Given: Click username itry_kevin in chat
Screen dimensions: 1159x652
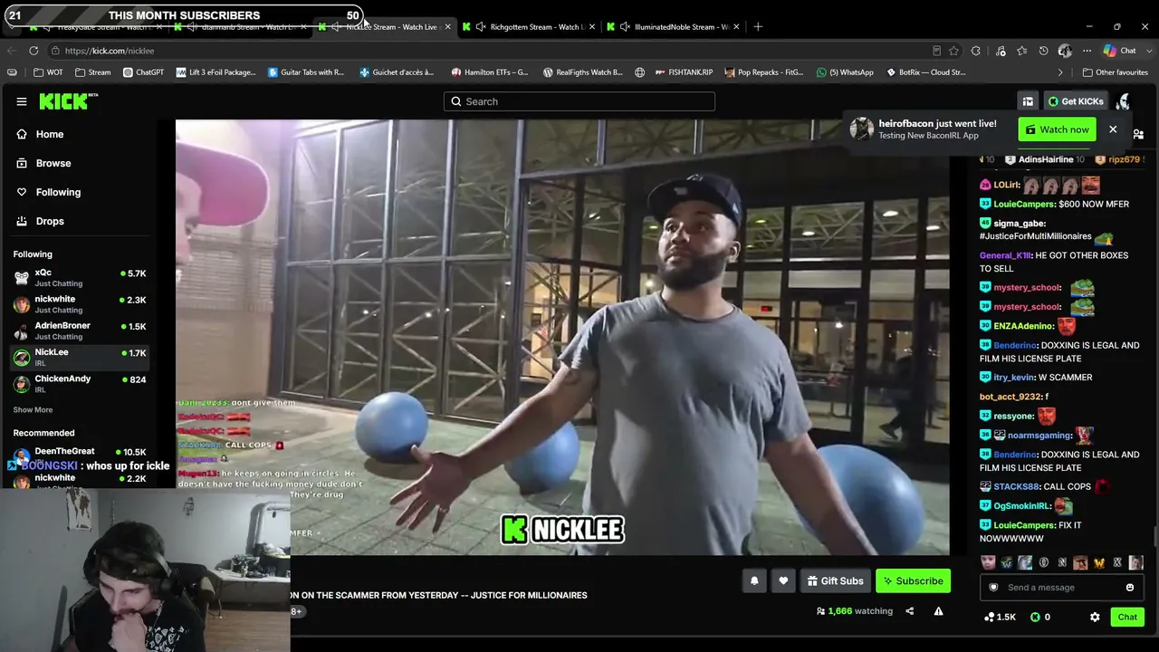Looking at the screenshot, I should tap(1014, 377).
